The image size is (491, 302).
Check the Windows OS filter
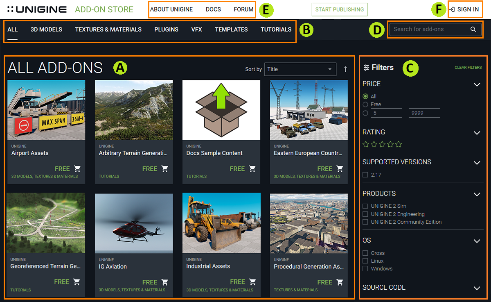point(365,268)
